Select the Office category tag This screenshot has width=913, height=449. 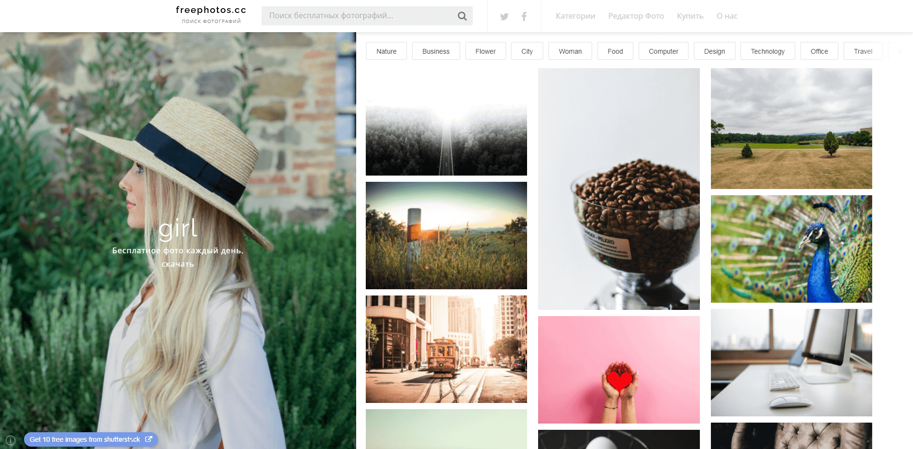819,51
